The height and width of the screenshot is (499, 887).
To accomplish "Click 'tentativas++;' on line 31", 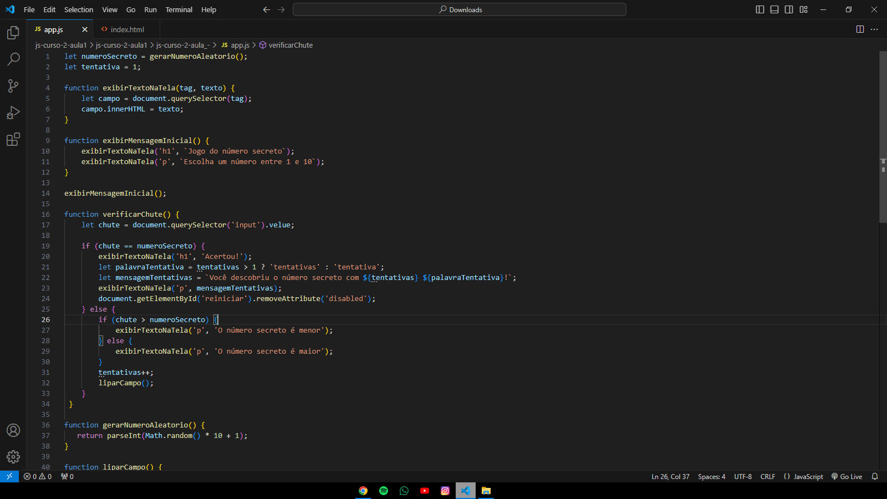I will pyautogui.click(x=126, y=372).
